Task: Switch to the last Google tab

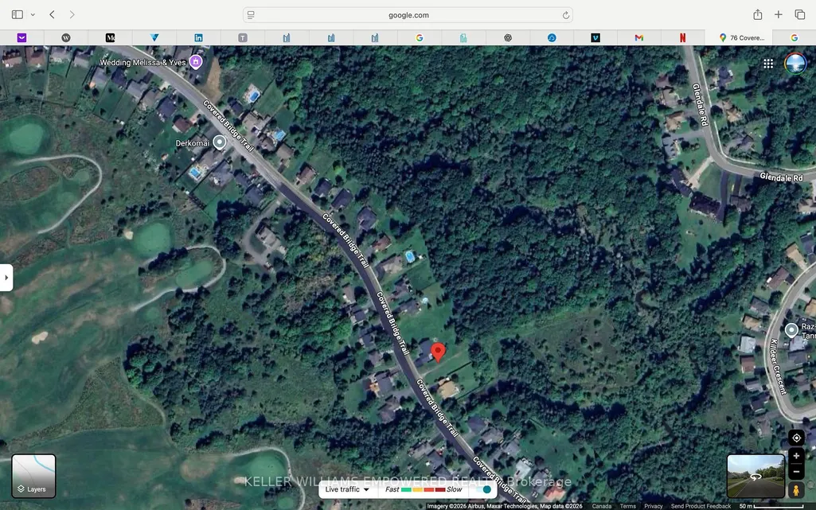Action: pos(795,37)
